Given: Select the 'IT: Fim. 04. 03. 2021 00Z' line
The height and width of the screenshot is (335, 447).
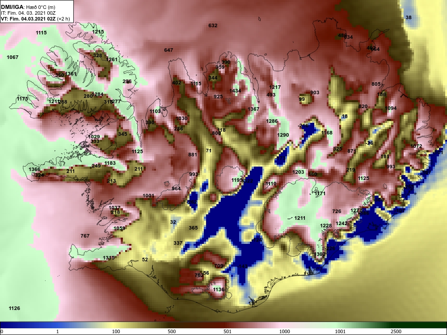Looking at the screenshot, I should [28, 13].
